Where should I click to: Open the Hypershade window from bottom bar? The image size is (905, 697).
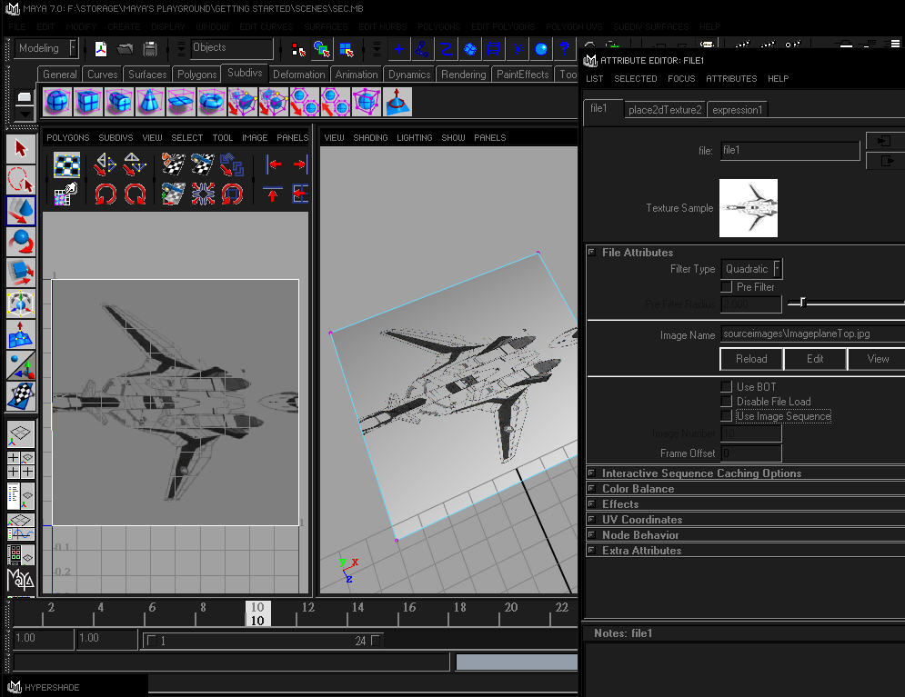pyautogui.click(x=52, y=687)
